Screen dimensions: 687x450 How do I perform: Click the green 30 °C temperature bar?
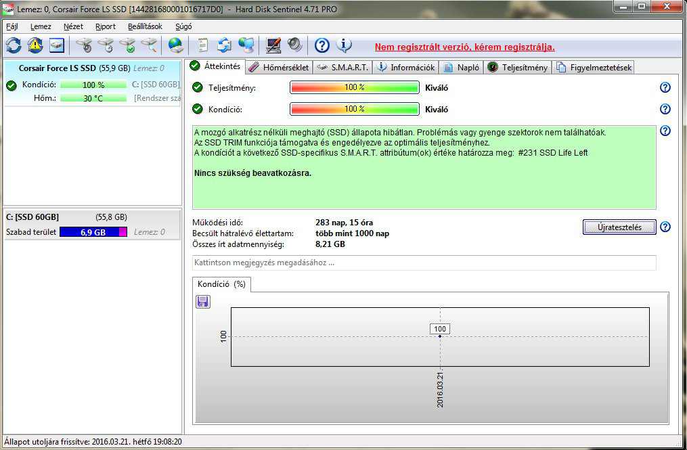[x=93, y=98]
